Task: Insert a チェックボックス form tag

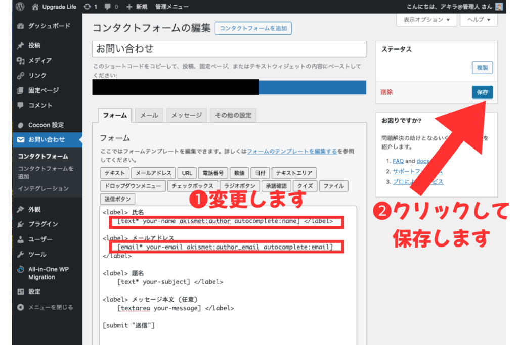Action: point(193,186)
